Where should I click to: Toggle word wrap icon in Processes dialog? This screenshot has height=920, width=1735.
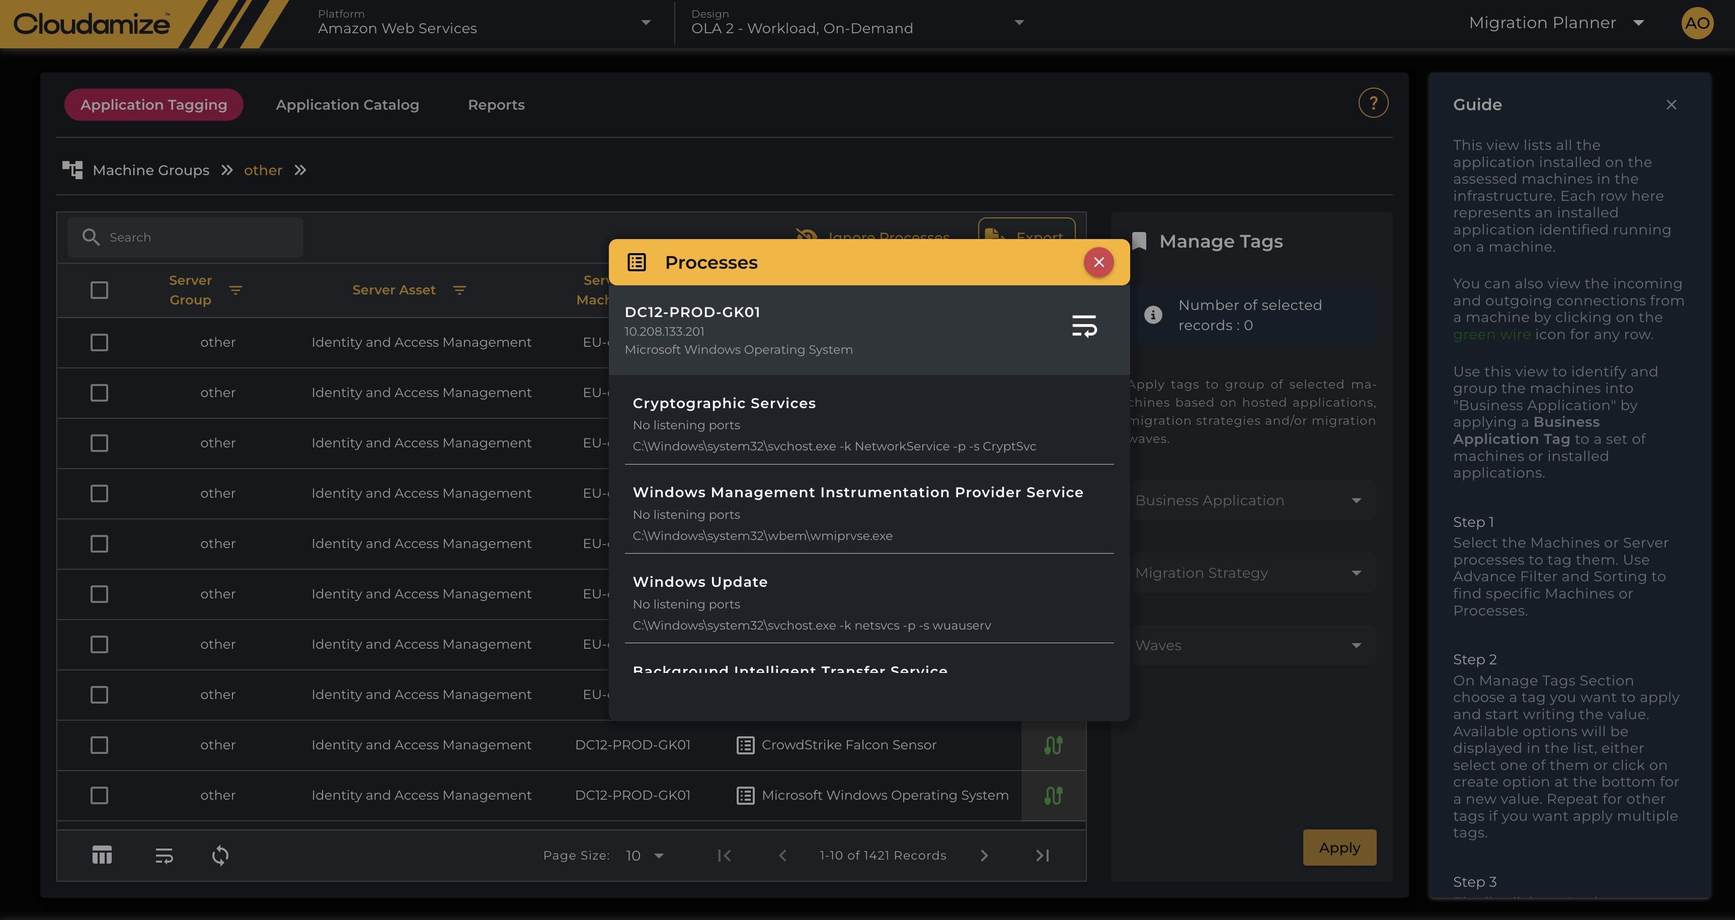click(1084, 326)
